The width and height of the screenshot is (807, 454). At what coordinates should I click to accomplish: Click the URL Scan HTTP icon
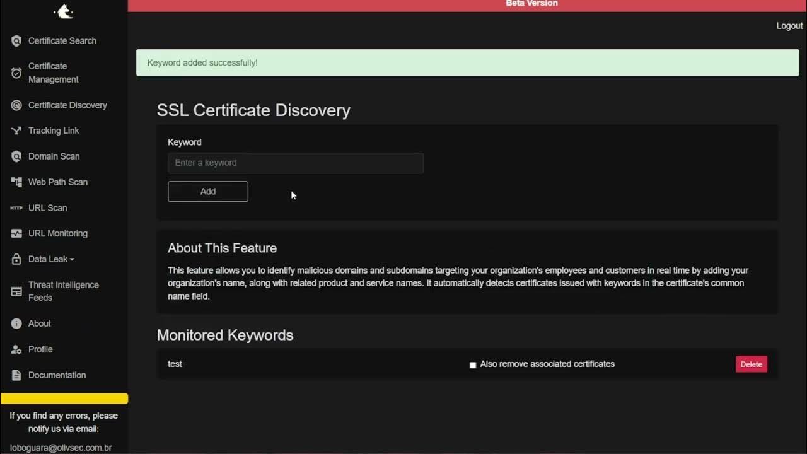click(16, 208)
